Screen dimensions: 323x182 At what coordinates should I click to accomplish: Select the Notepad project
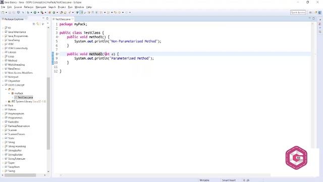(13, 77)
